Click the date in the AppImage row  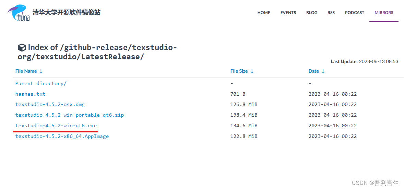(x=333, y=136)
